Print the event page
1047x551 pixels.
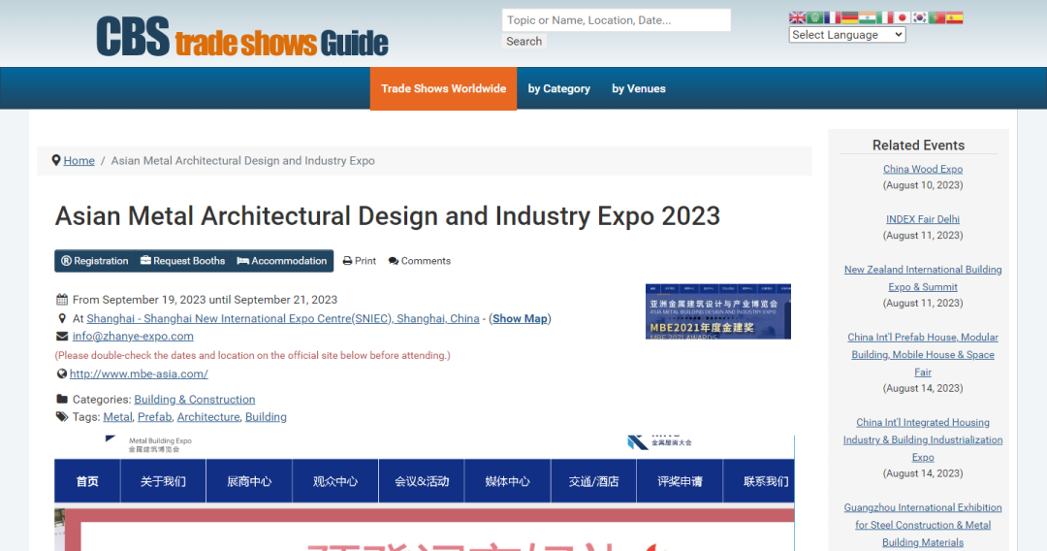360,261
